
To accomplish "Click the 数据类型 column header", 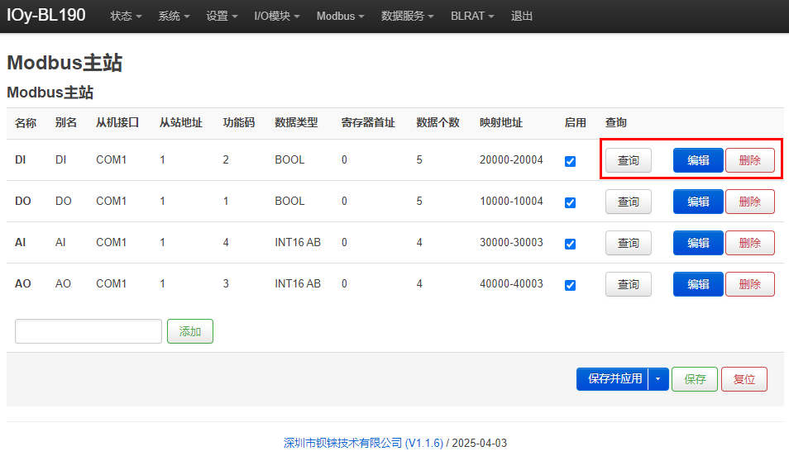I will point(296,122).
